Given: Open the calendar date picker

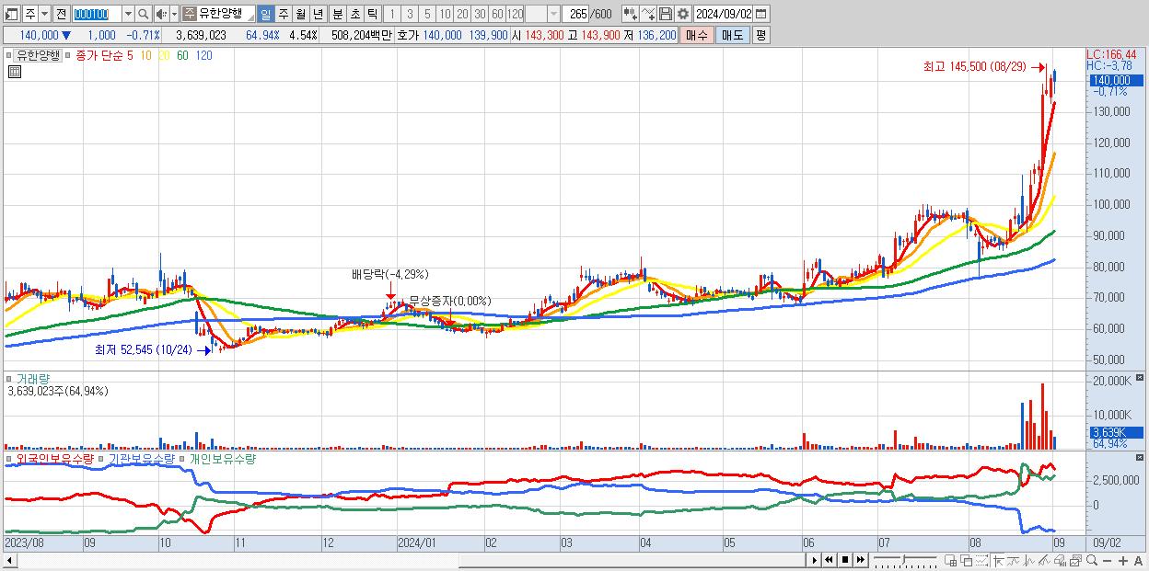Looking at the screenshot, I should coord(761,14).
